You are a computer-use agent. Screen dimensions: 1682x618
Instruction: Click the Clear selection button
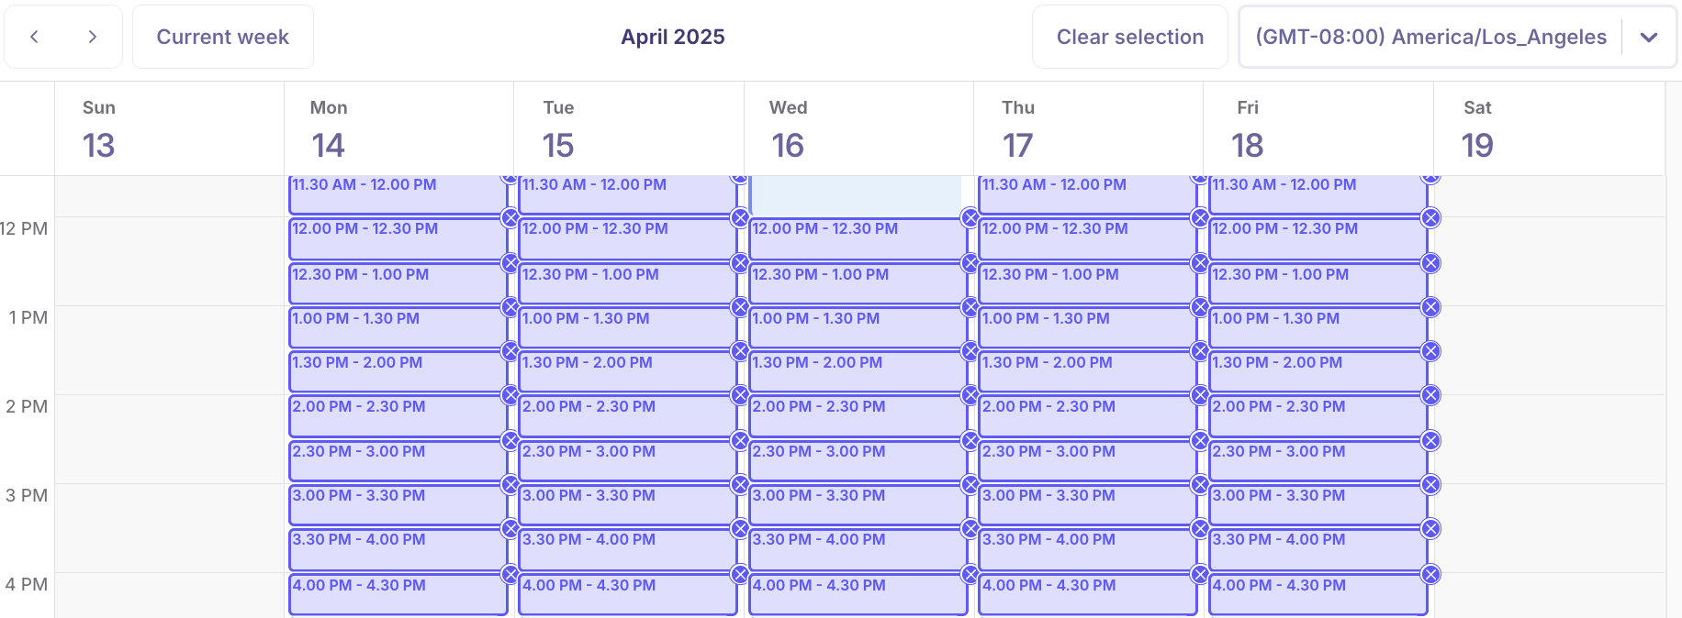pos(1129,37)
